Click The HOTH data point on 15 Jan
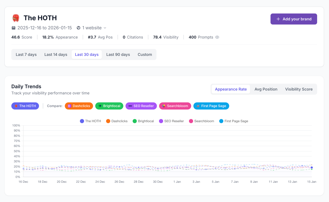Screen dimensions: 329x202 click(312, 168)
